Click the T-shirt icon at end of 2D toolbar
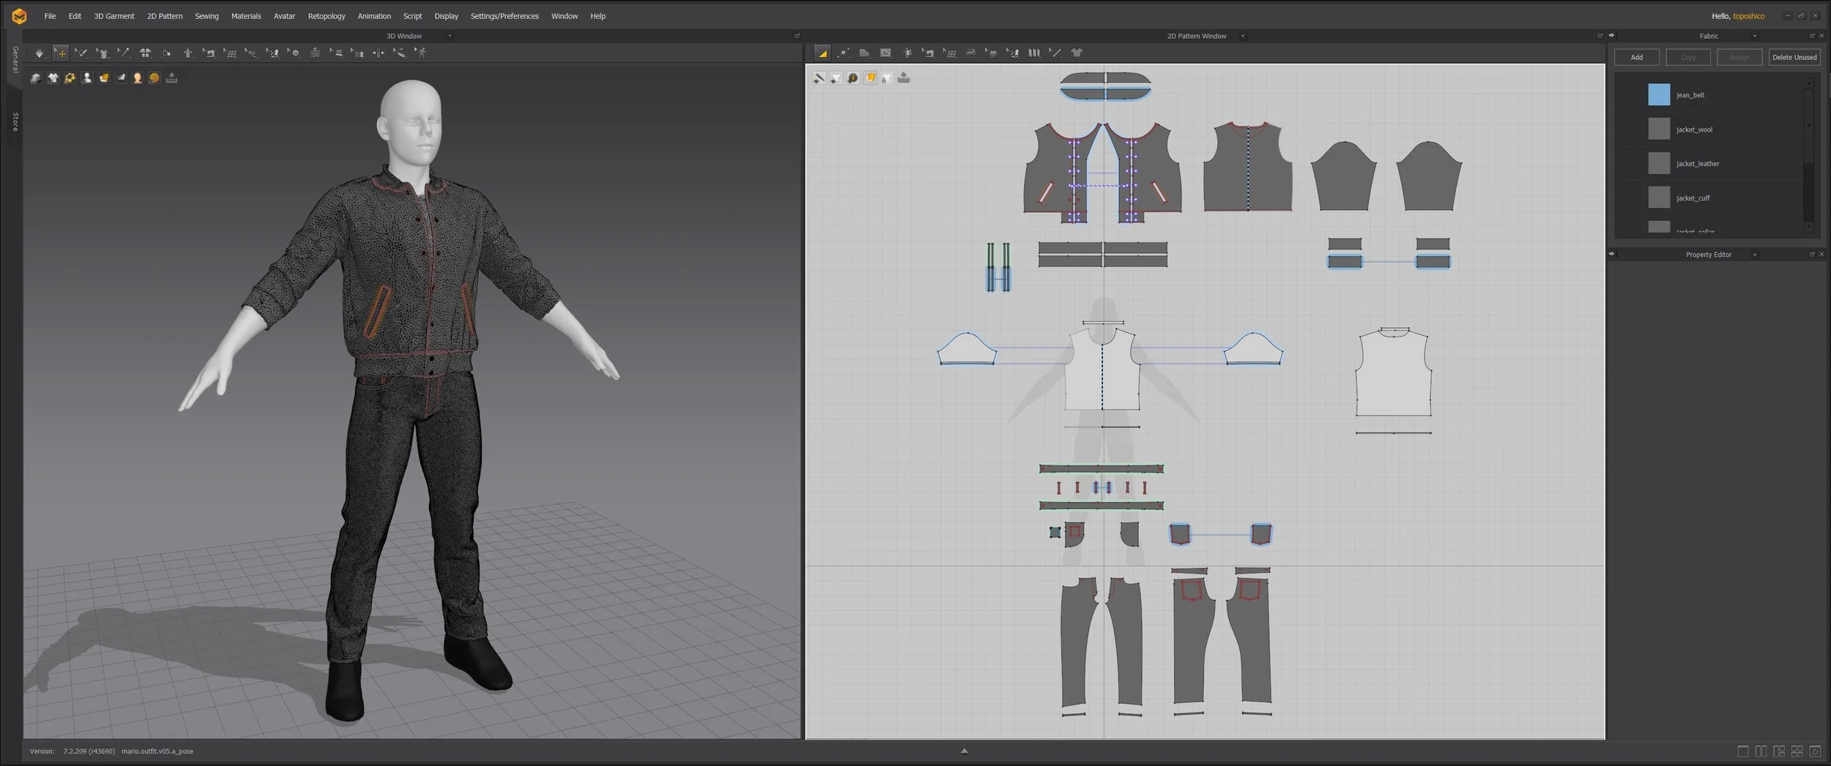Image resolution: width=1831 pixels, height=766 pixels. pos(1077,53)
